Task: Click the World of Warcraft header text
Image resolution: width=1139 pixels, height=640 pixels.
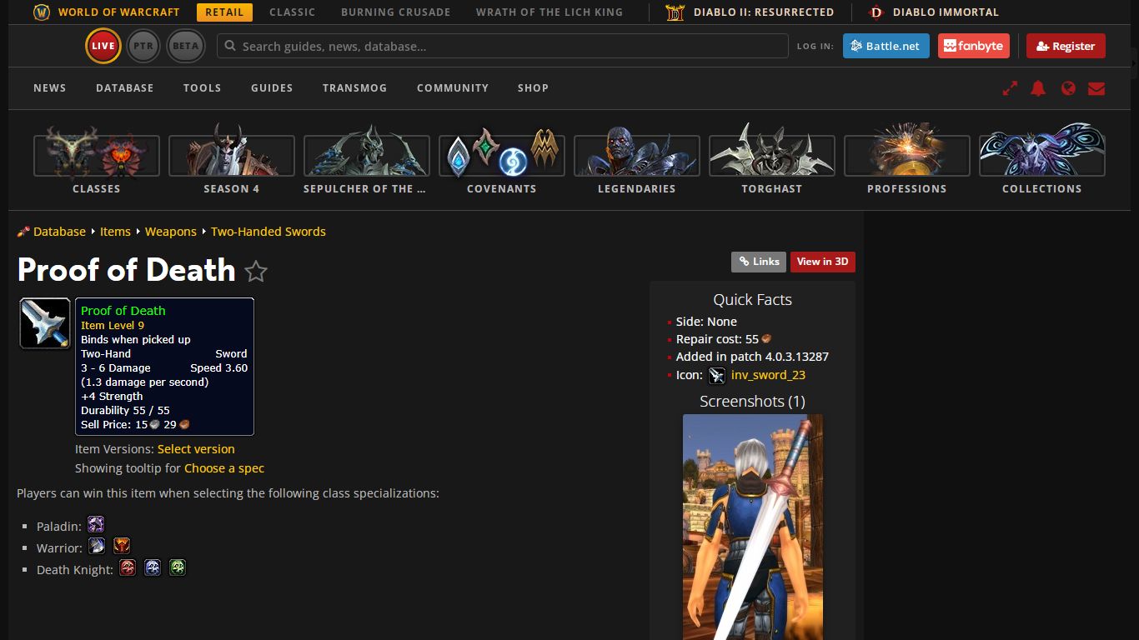Action: (119, 12)
